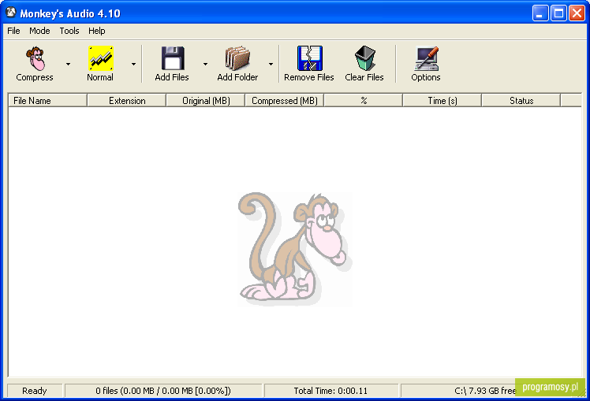590x401 pixels.
Task: Expand the Normal compression level dropdown arrow
Action: pyautogui.click(x=133, y=65)
